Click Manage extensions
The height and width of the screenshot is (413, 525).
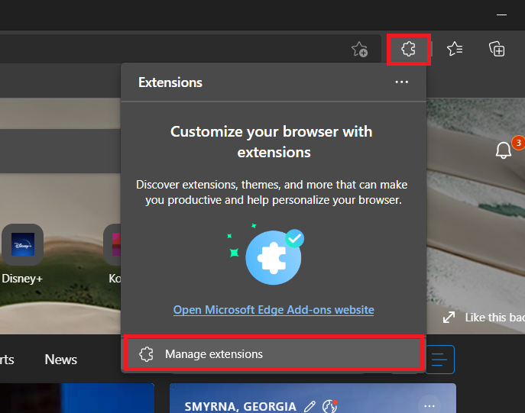point(274,353)
